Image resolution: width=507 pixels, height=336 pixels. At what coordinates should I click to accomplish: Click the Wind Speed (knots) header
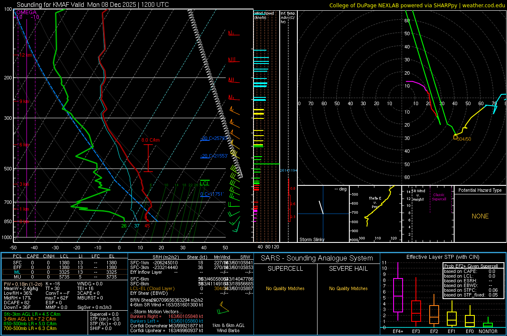click(x=264, y=15)
